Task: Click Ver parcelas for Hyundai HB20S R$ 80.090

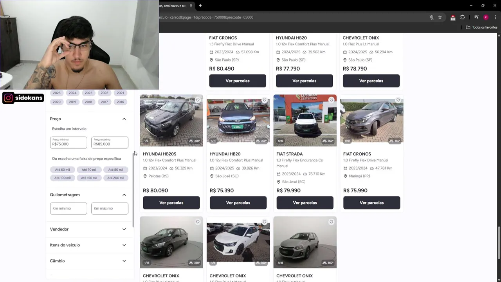Action: pyautogui.click(x=171, y=203)
